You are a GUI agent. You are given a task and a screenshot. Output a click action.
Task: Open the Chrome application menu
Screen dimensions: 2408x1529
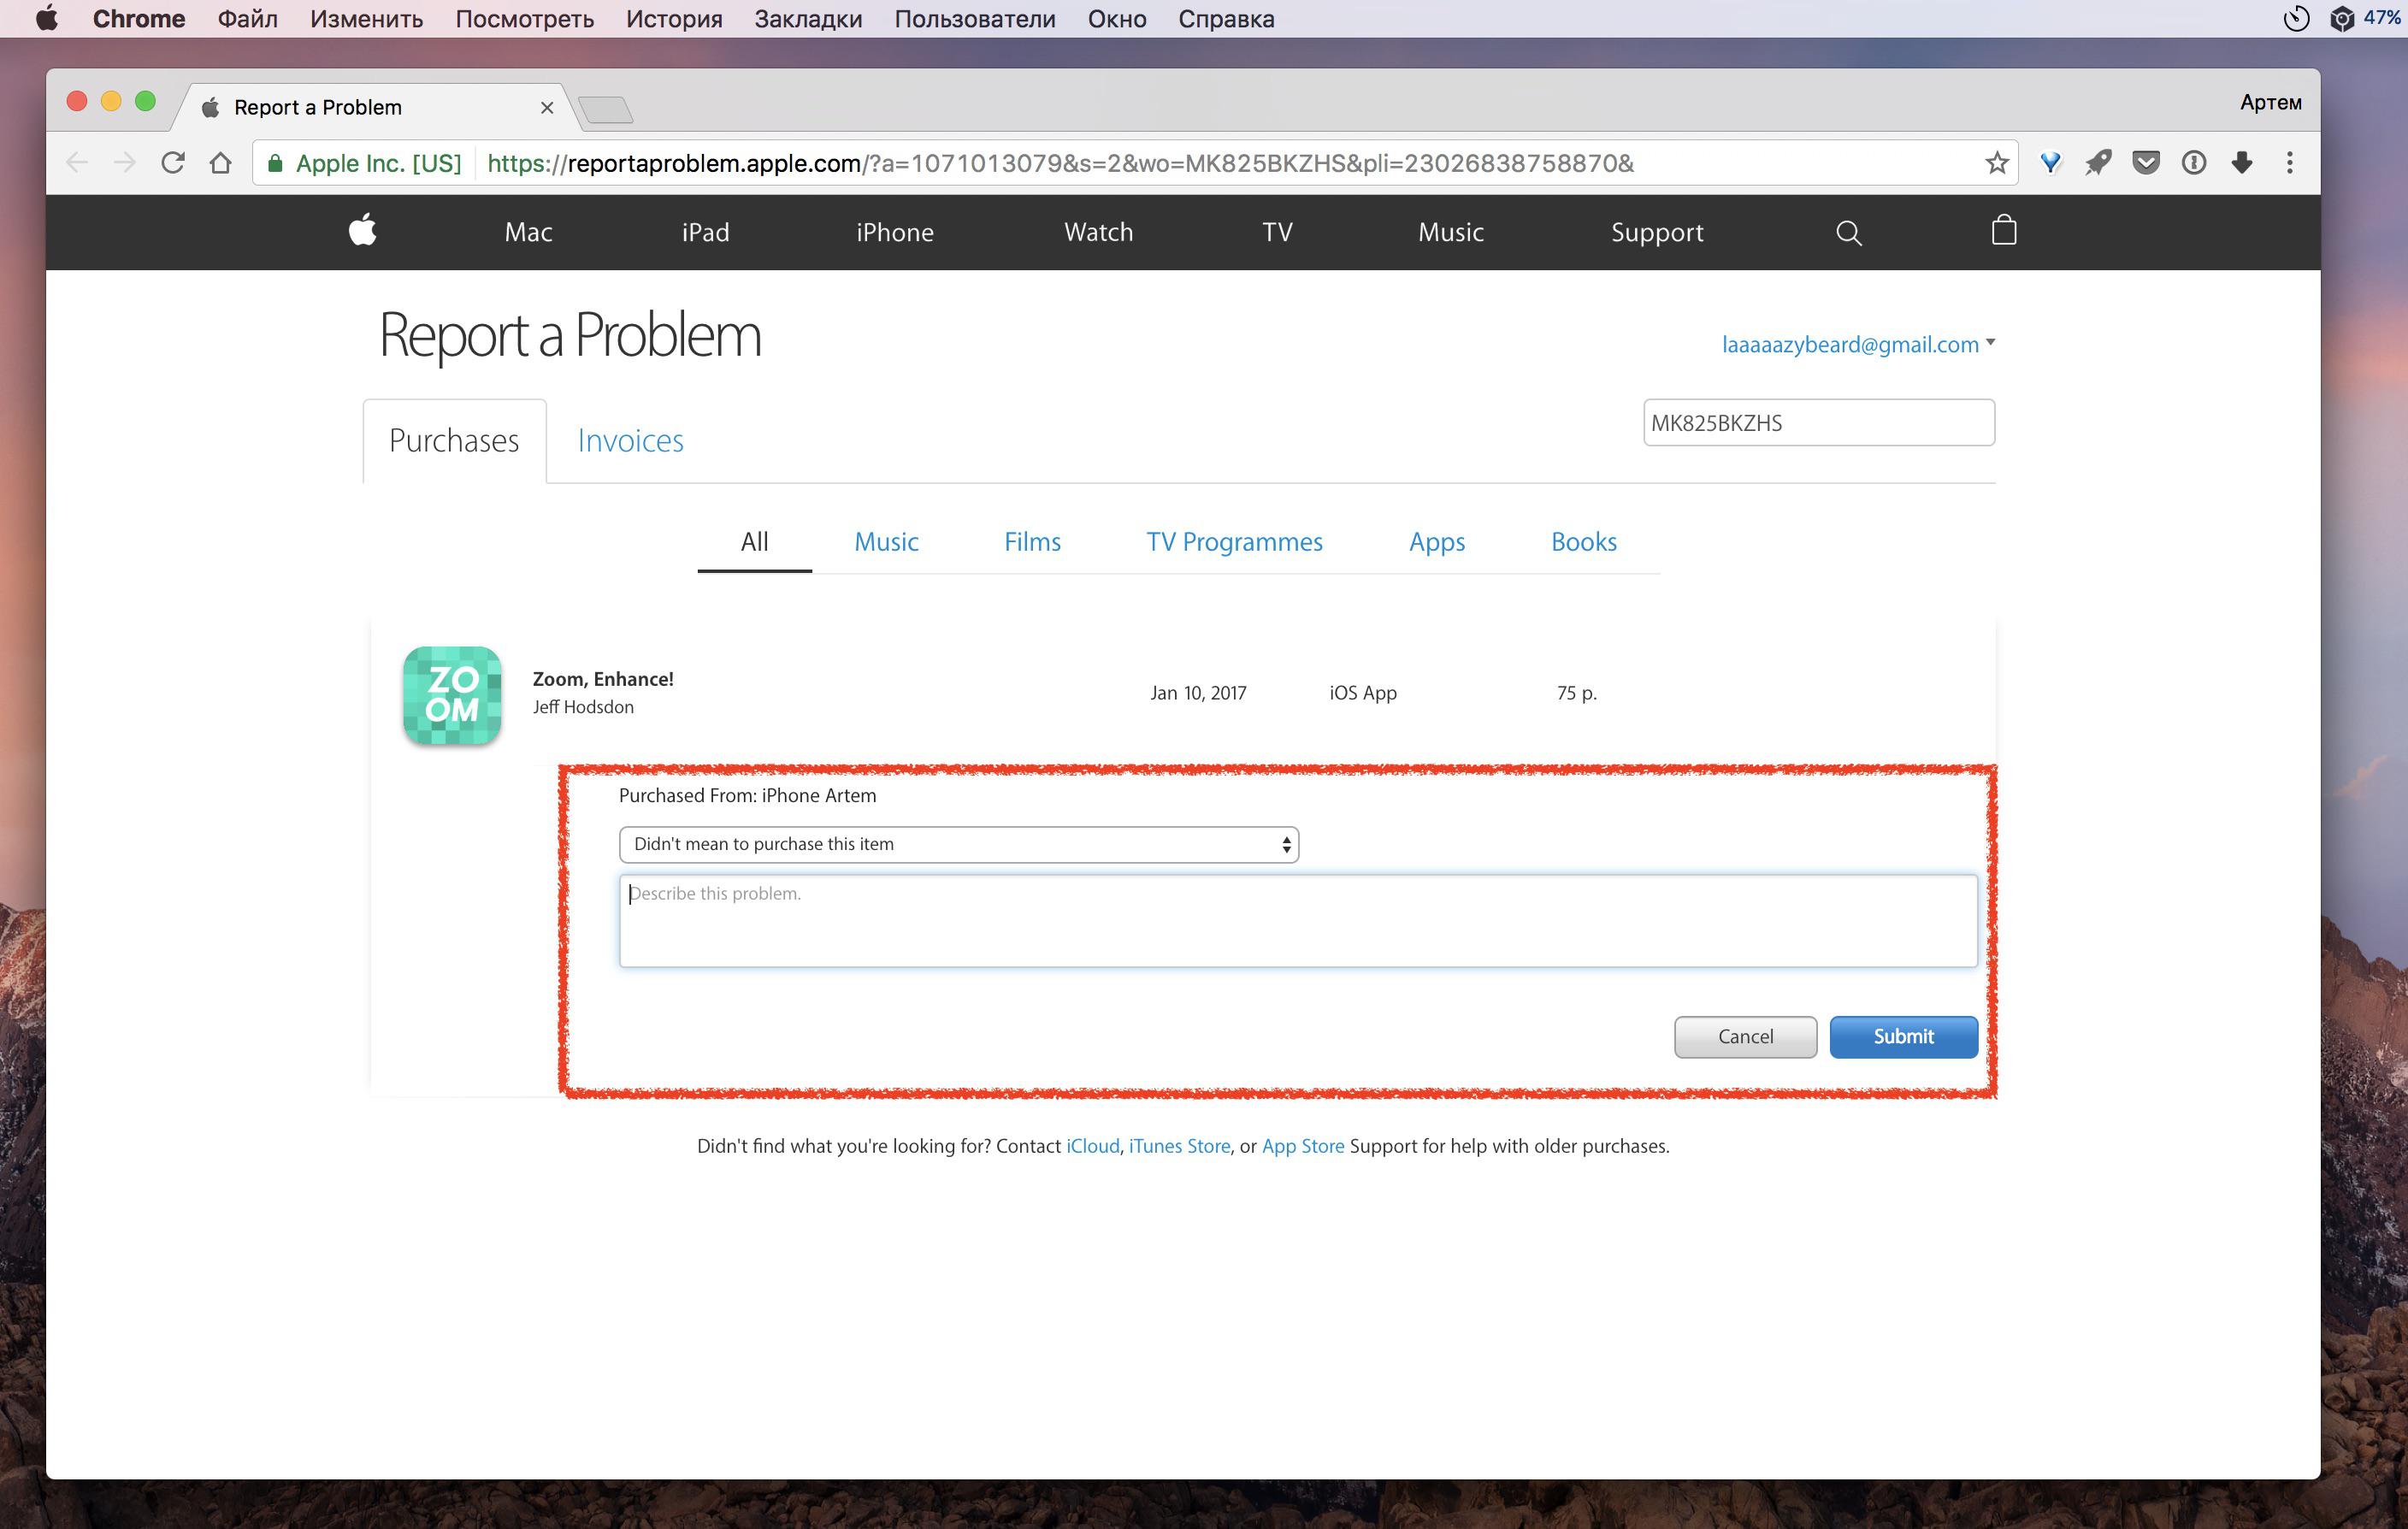tap(138, 18)
